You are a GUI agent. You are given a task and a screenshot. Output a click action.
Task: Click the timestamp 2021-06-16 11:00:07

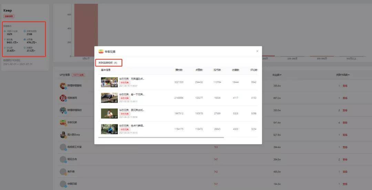click(x=128, y=86)
